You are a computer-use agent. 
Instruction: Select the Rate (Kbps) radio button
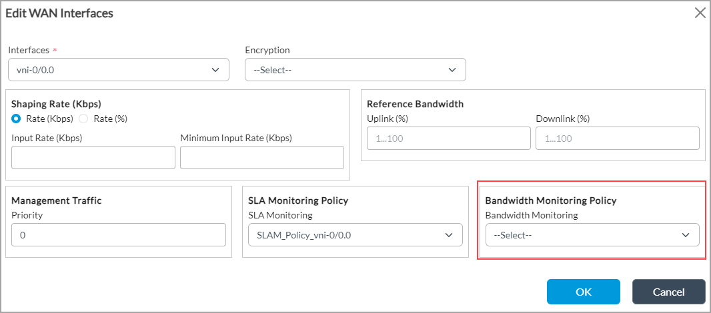pyautogui.click(x=17, y=119)
